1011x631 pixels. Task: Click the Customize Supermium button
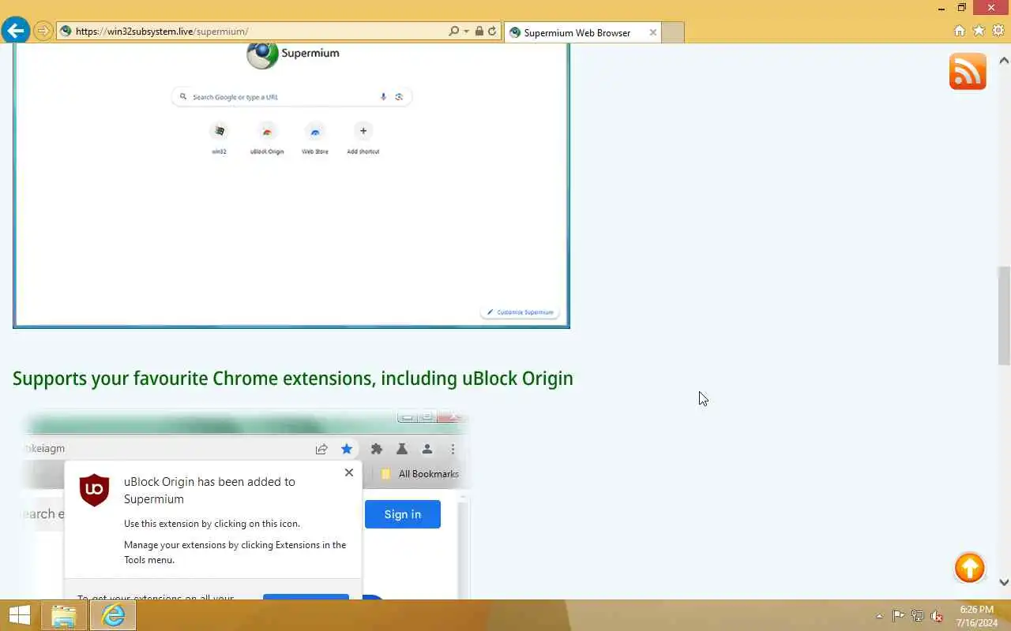pyautogui.click(x=521, y=312)
